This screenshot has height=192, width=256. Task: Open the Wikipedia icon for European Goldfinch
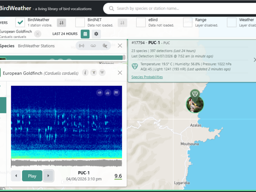(102, 73)
